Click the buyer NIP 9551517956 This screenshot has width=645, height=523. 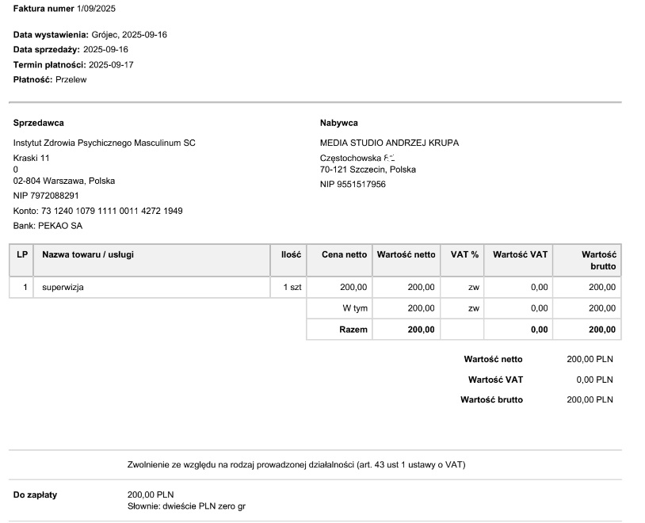[353, 185]
